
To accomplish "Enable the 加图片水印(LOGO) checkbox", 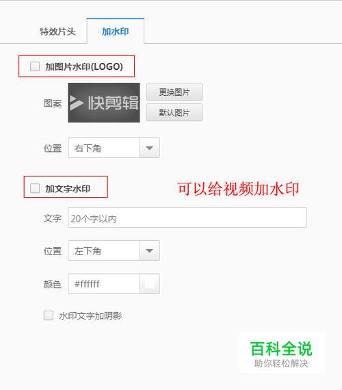I will click(35, 66).
